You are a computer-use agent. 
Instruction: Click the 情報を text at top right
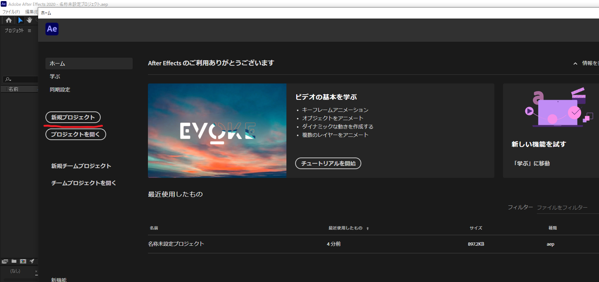click(590, 63)
